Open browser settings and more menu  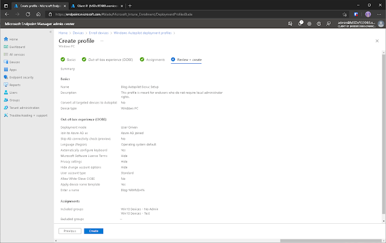point(379,14)
